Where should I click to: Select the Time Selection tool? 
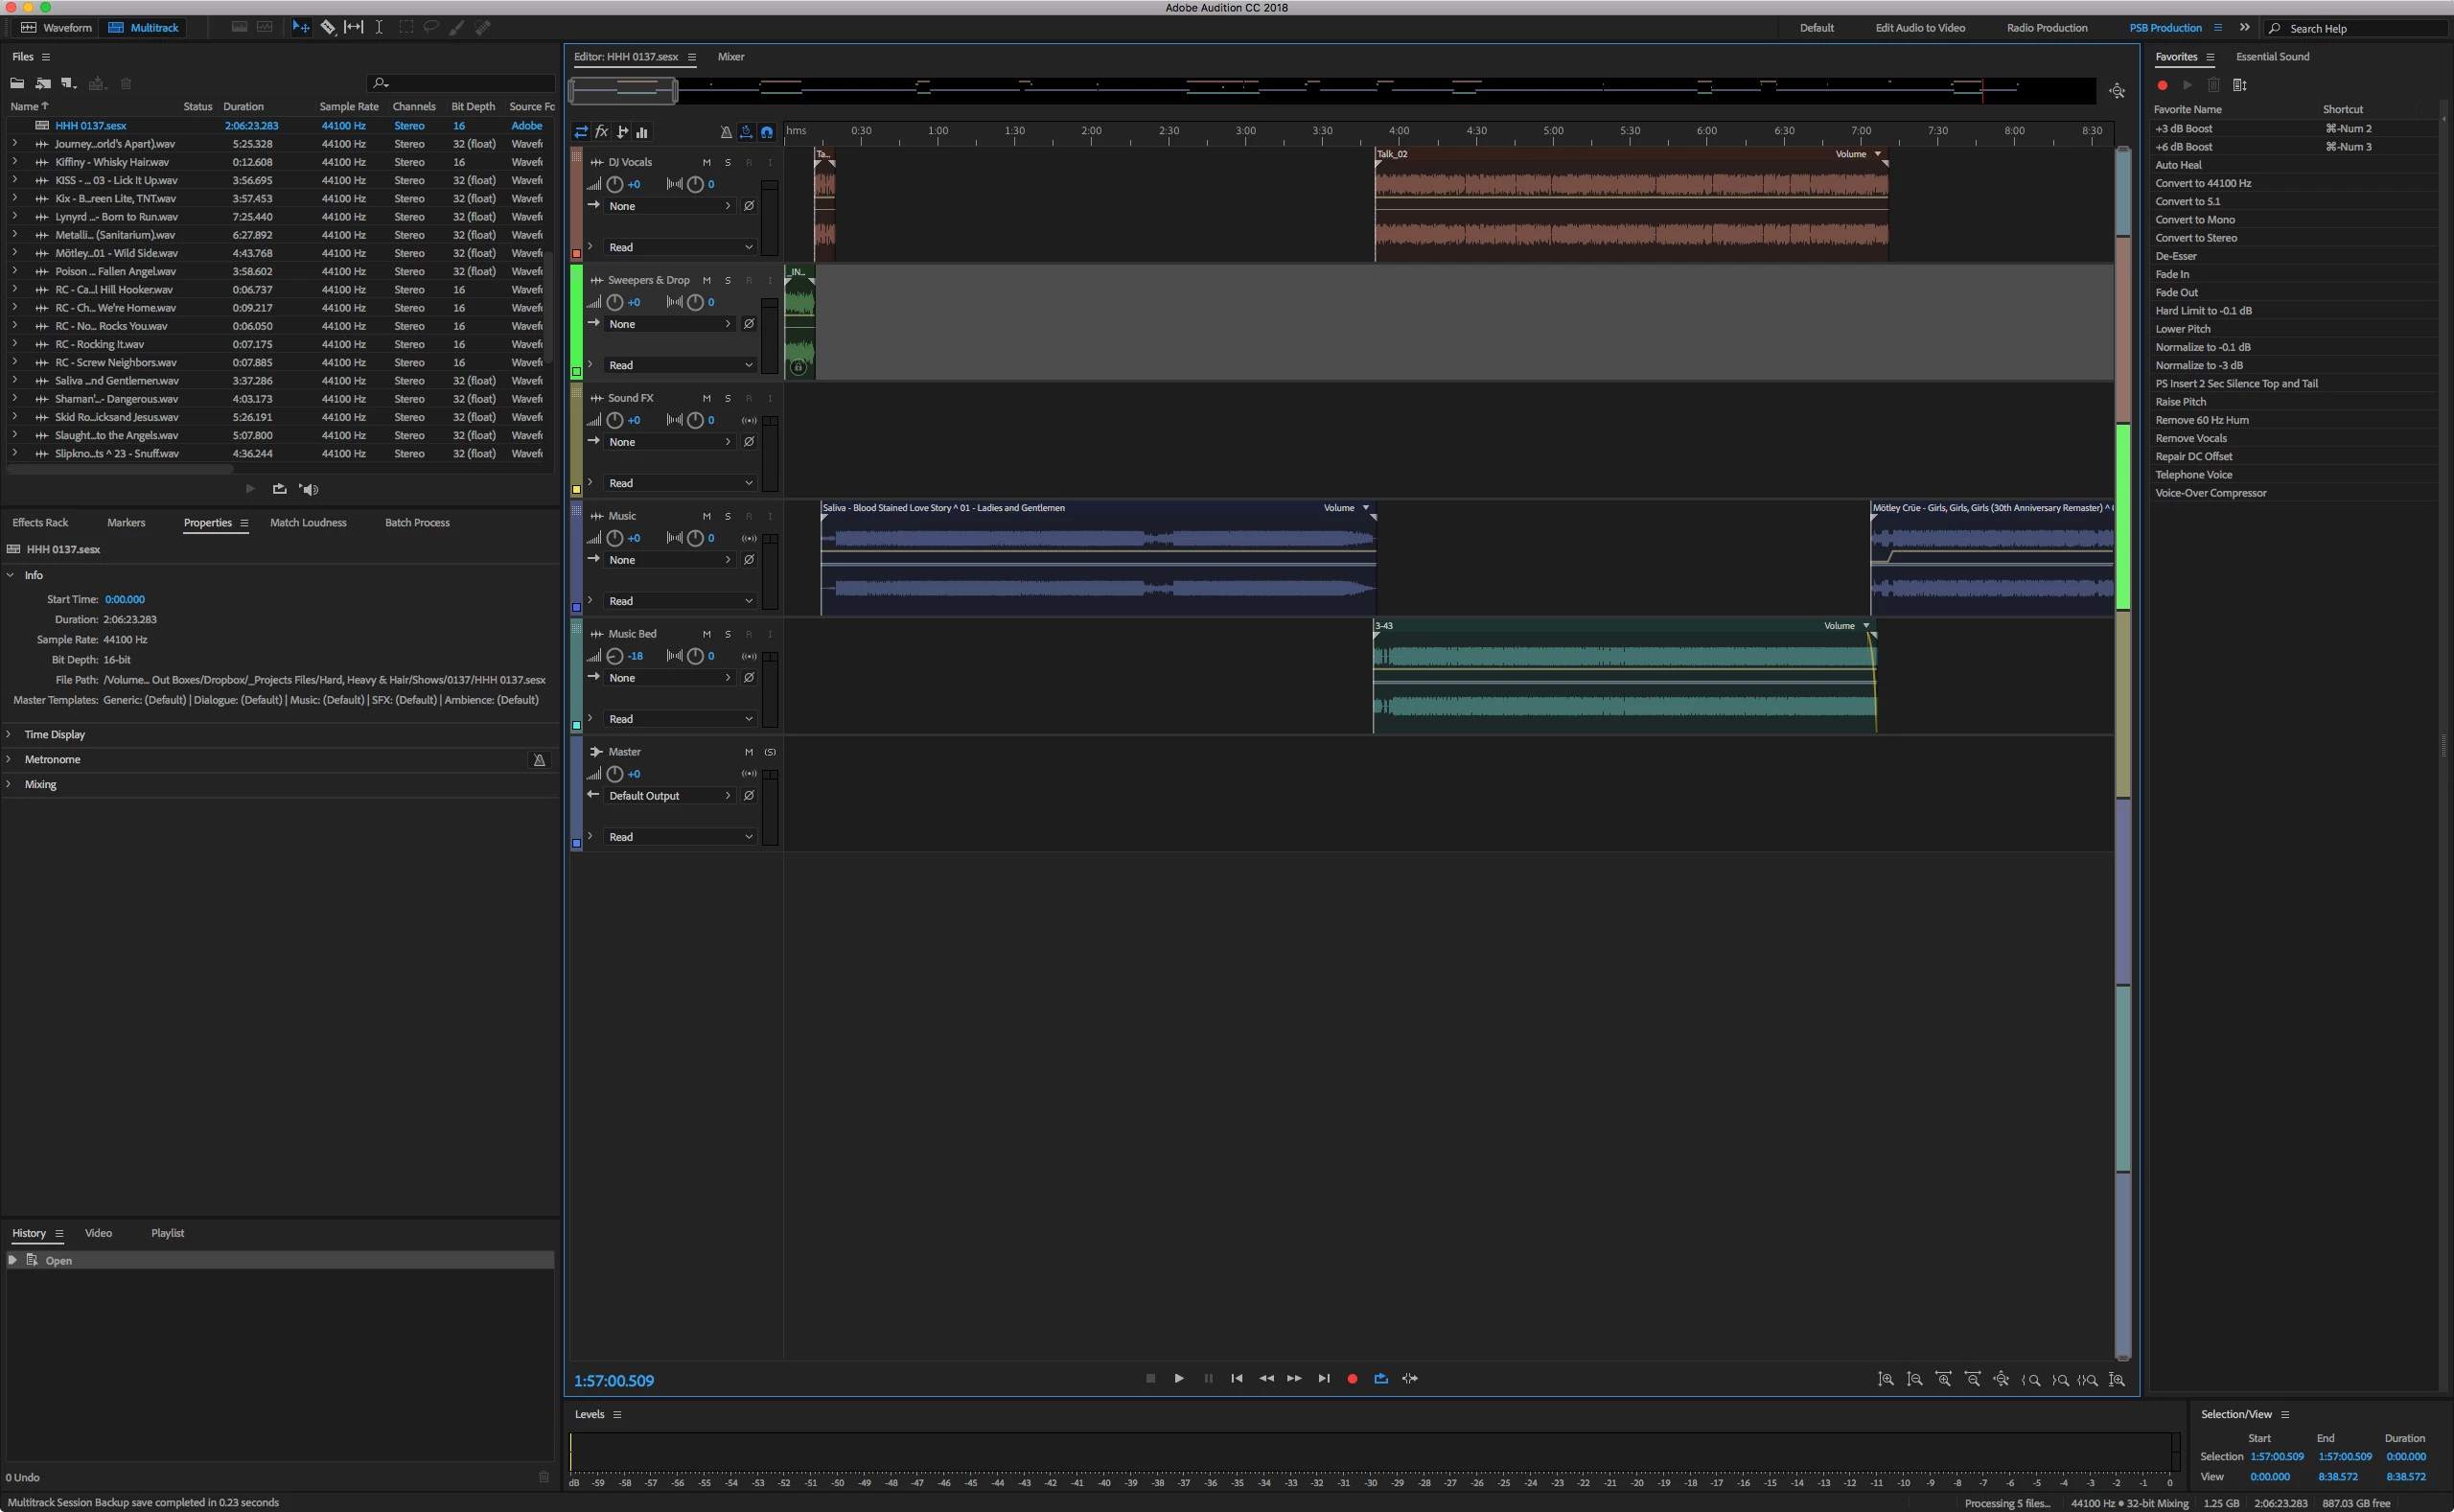(x=379, y=27)
